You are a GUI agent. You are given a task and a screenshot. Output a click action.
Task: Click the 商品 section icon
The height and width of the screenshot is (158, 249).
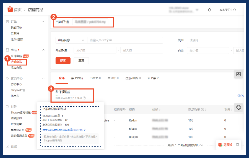point(7,50)
